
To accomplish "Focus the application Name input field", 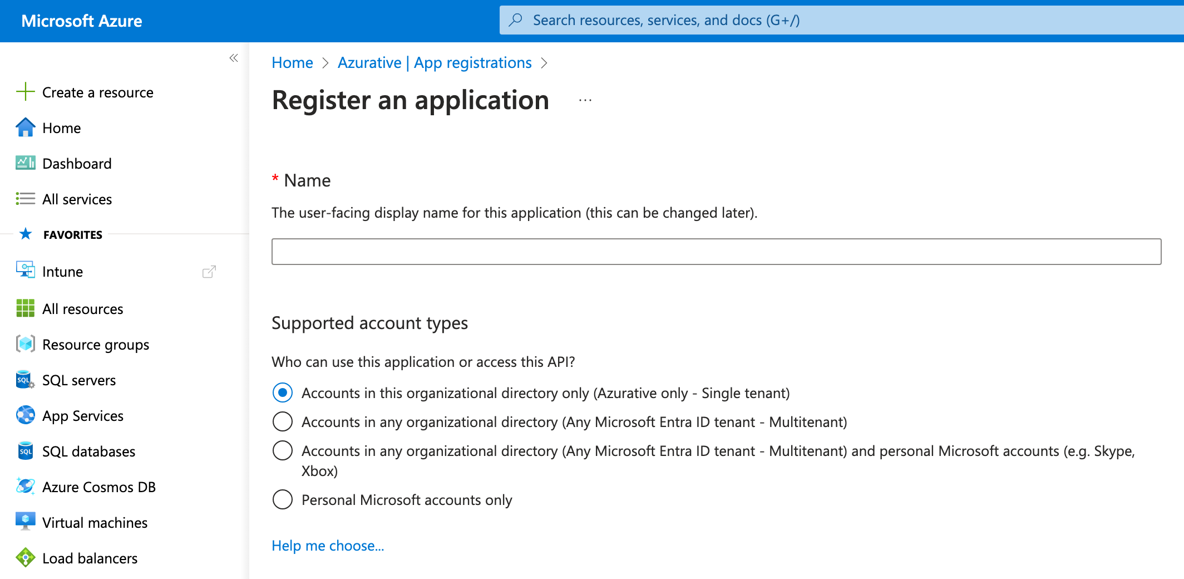I will pos(716,252).
